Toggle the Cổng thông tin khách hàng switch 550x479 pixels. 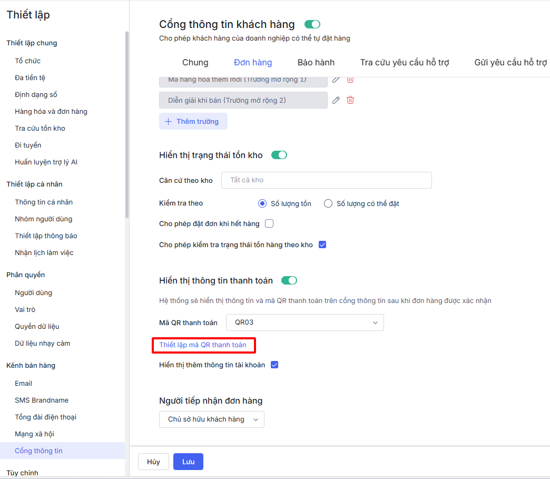point(312,24)
